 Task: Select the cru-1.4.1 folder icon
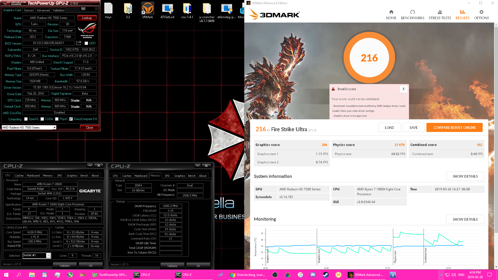tap(187, 11)
